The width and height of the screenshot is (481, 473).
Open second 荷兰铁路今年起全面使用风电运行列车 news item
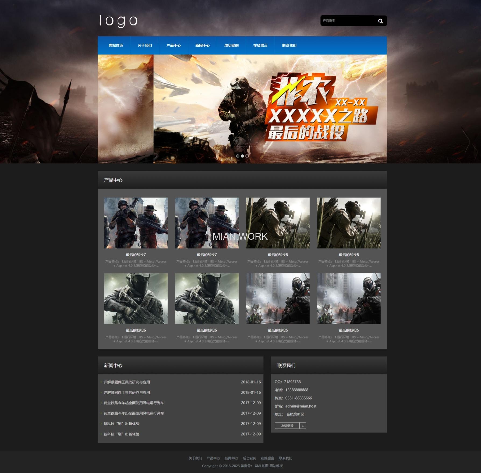pos(134,413)
